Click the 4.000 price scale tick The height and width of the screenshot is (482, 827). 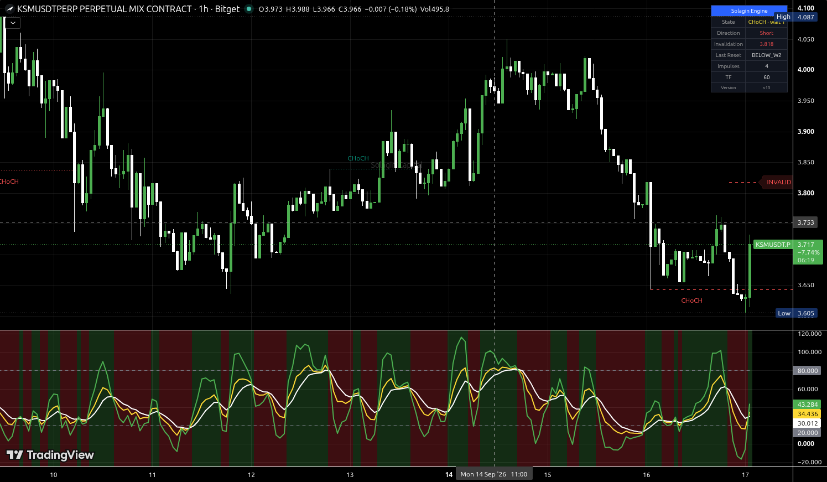pos(806,70)
